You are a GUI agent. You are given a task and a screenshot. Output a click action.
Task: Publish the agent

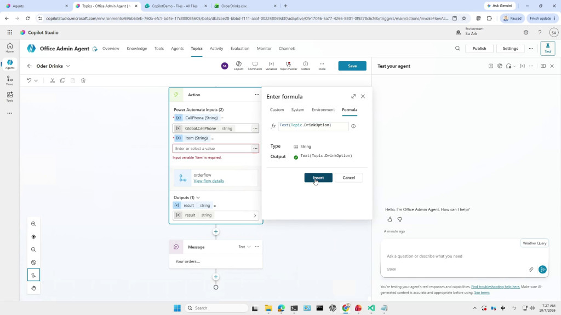479,49
